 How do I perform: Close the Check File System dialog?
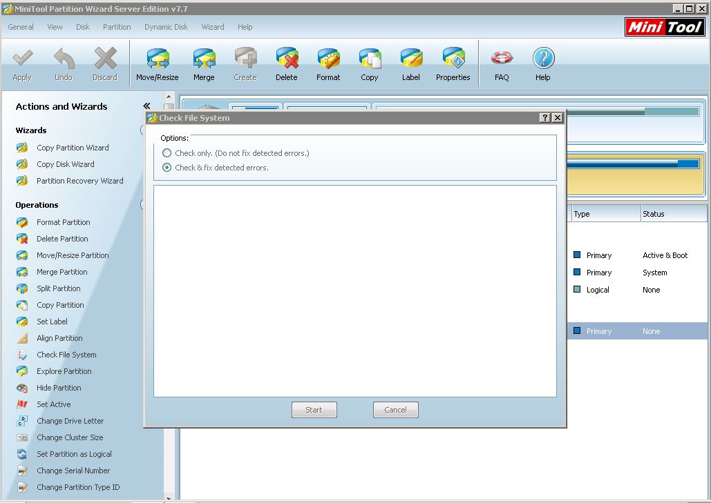[558, 118]
